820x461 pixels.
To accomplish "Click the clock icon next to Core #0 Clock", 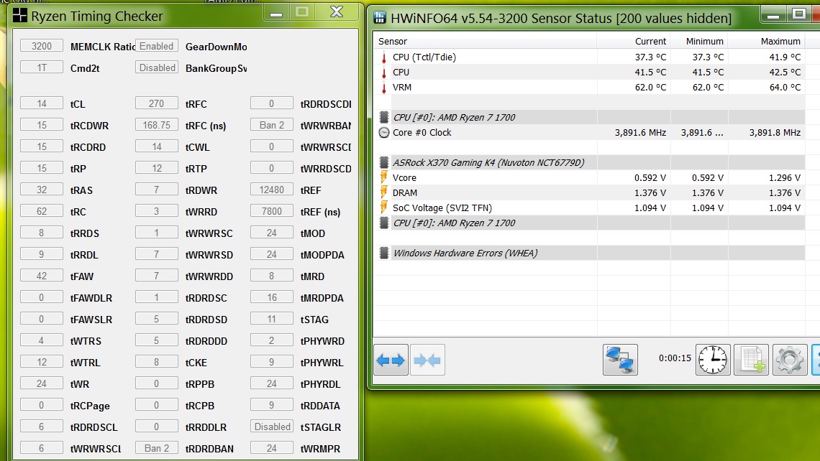I will [384, 133].
